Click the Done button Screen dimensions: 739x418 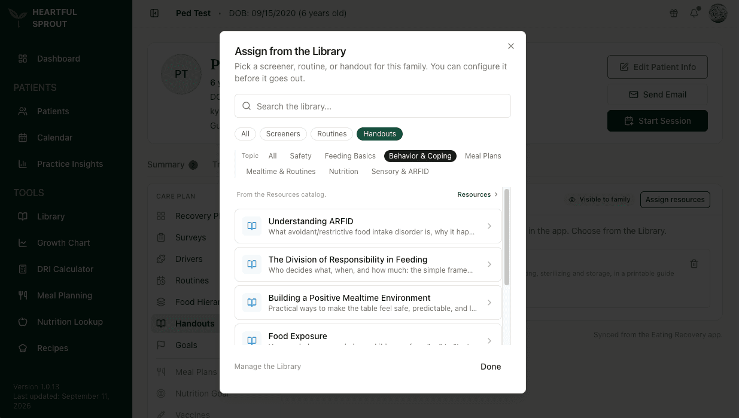(491, 367)
